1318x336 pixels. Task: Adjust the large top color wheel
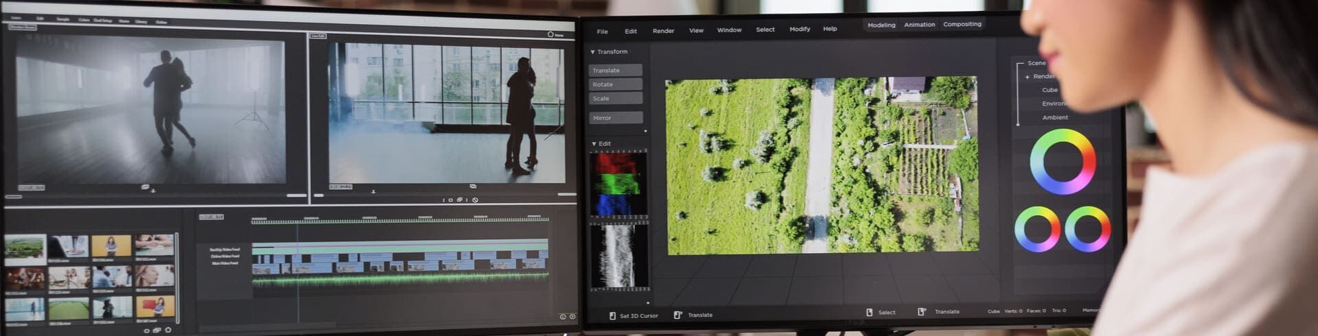point(1063,163)
